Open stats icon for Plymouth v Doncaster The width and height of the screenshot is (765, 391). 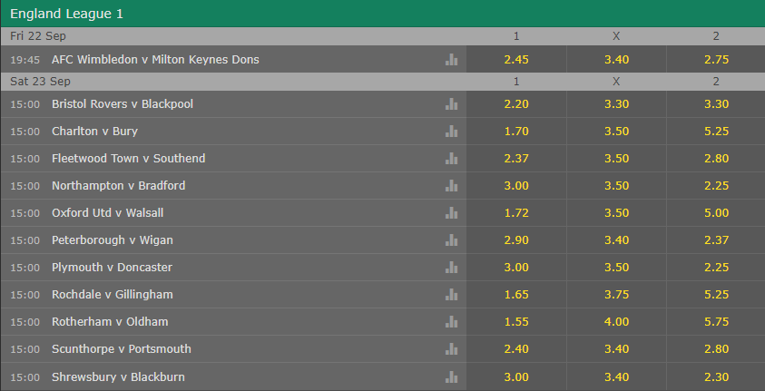[x=451, y=267]
